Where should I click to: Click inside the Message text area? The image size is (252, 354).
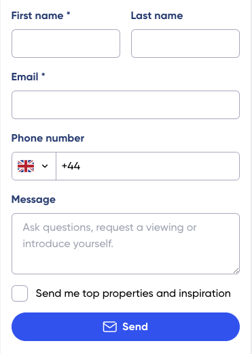[x=126, y=244]
